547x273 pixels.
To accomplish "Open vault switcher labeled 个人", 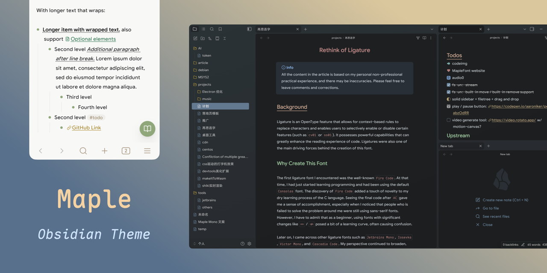I will (199, 244).
